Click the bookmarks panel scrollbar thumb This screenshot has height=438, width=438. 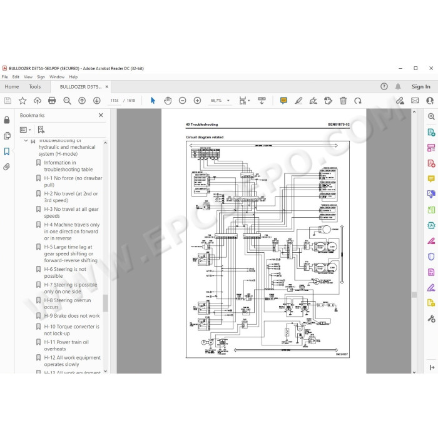[105, 303]
